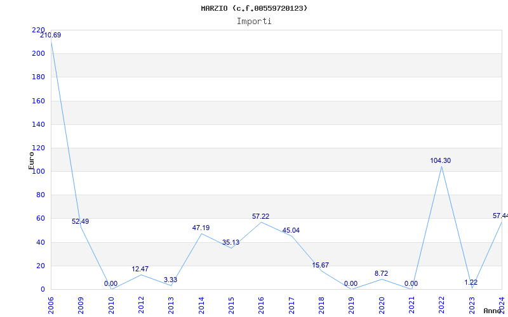Click the 2021 x-axis year label

411,306
